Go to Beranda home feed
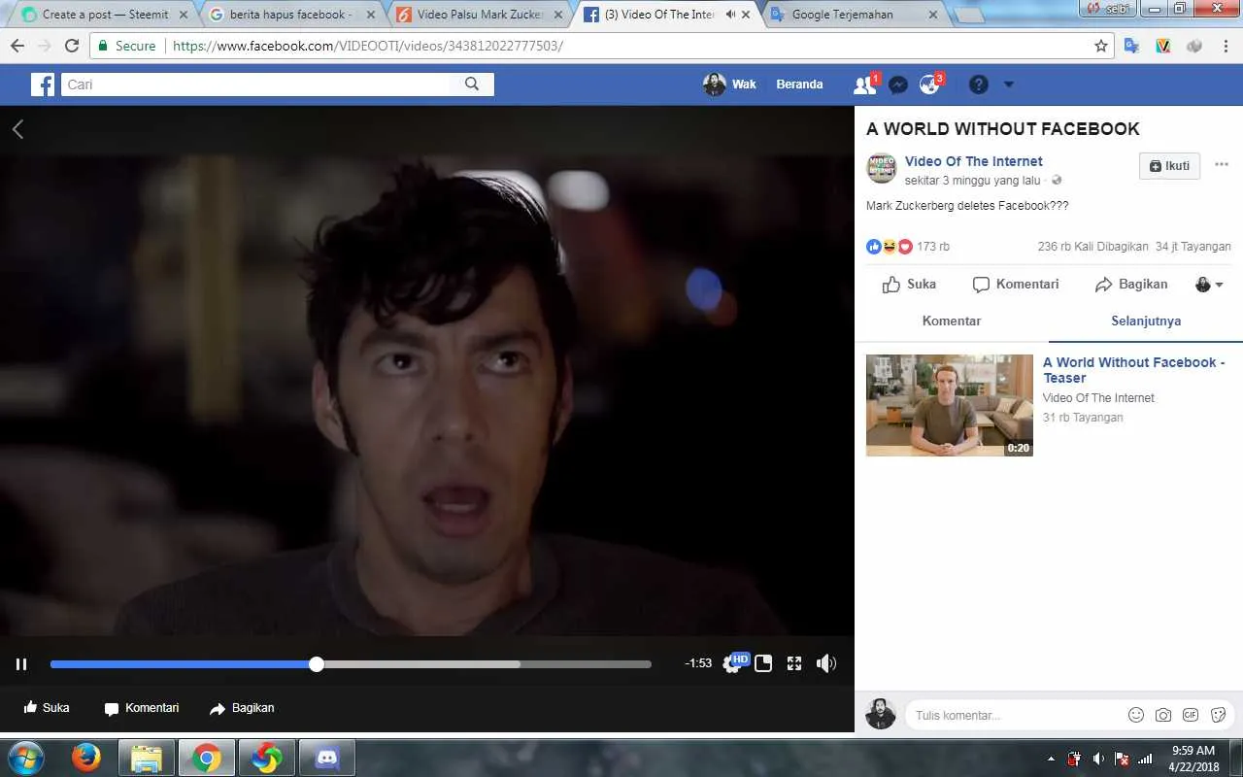The height and width of the screenshot is (777, 1243). (x=799, y=84)
